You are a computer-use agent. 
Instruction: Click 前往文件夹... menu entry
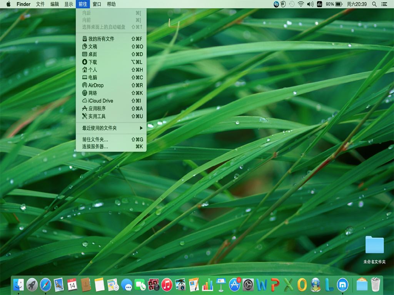point(95,139)
